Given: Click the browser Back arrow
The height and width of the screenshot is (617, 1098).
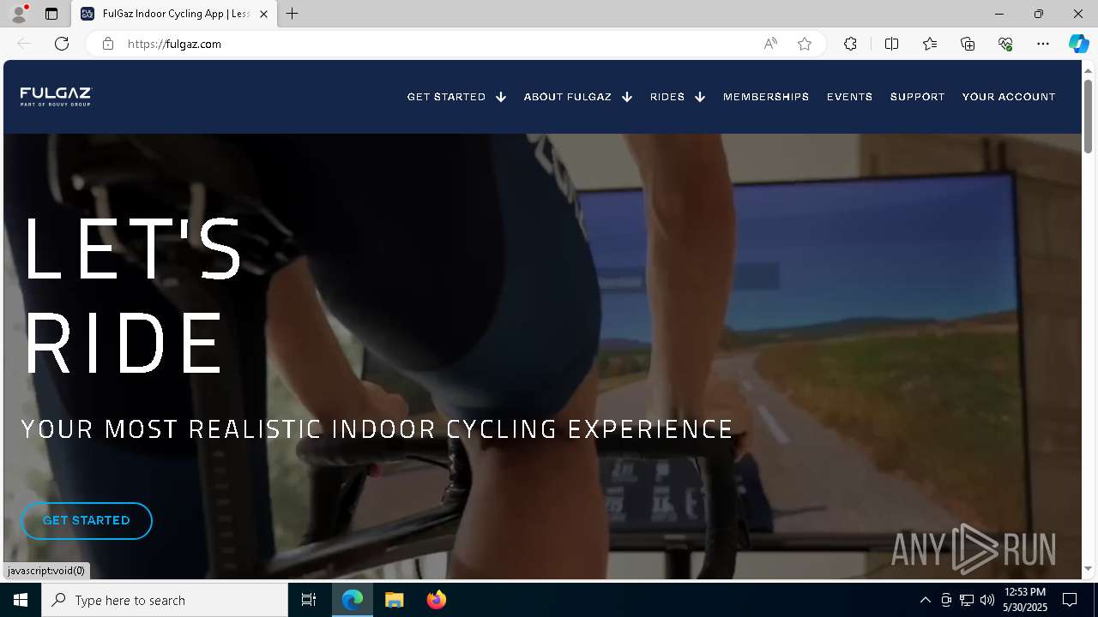Looking at the screenshot, I should [24, 44].
